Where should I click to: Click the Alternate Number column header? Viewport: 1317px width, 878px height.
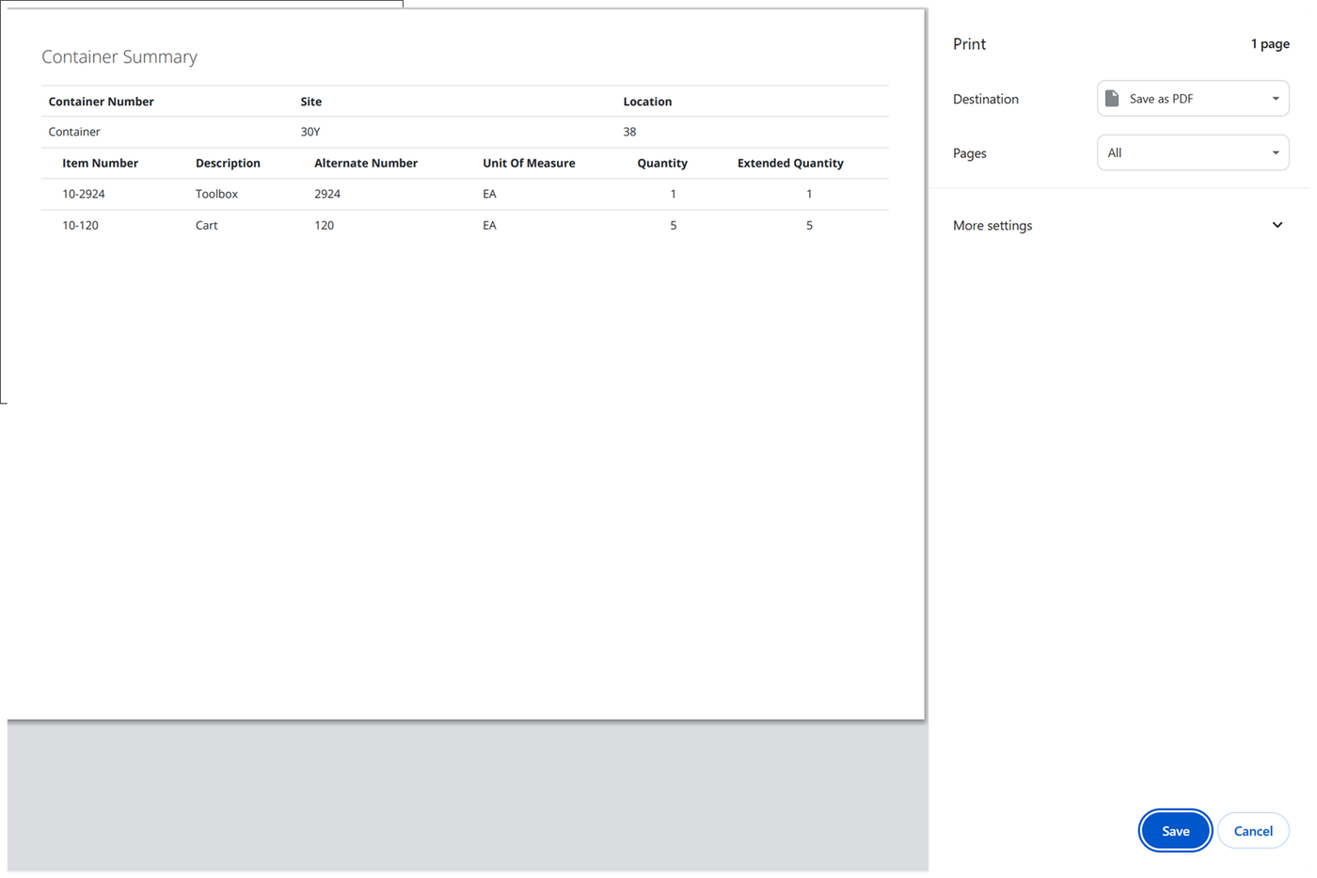click(x=366, y=163)
